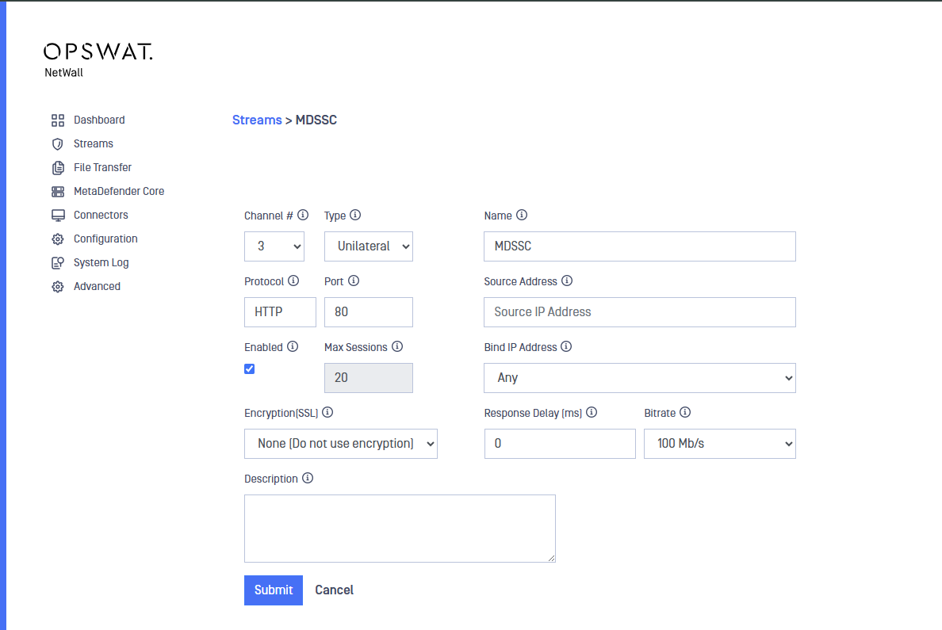Screen dimensions: 942x630
Task: Click the System Log icon
Action: tap(58, 262)
